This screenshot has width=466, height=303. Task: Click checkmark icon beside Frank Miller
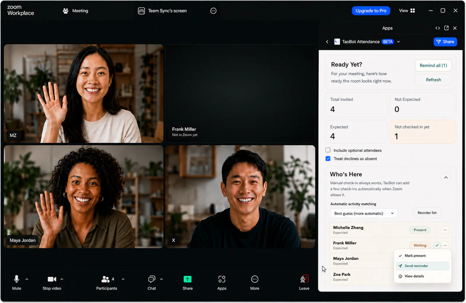click(x=437, y=245)
